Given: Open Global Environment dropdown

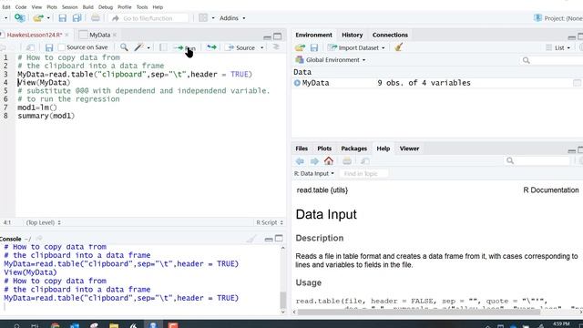Looking at the screenshot, I should point(330,60).
